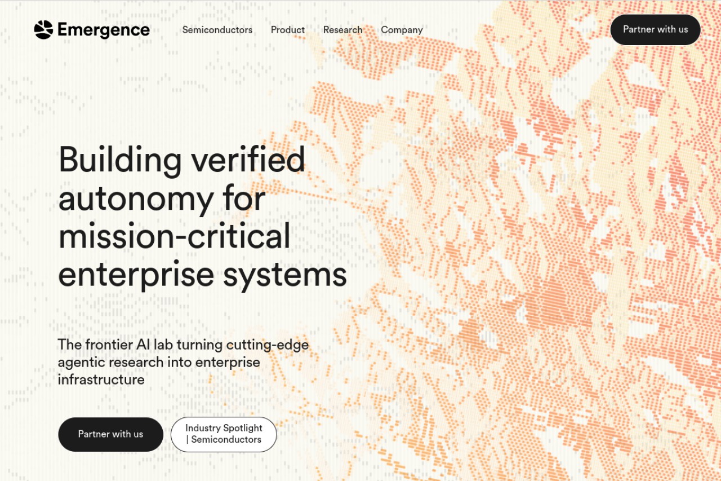Viewport: 721px width, 481px height.
Task: Click the Emergence circular logo icon
Action: click(x=43, y=30)
